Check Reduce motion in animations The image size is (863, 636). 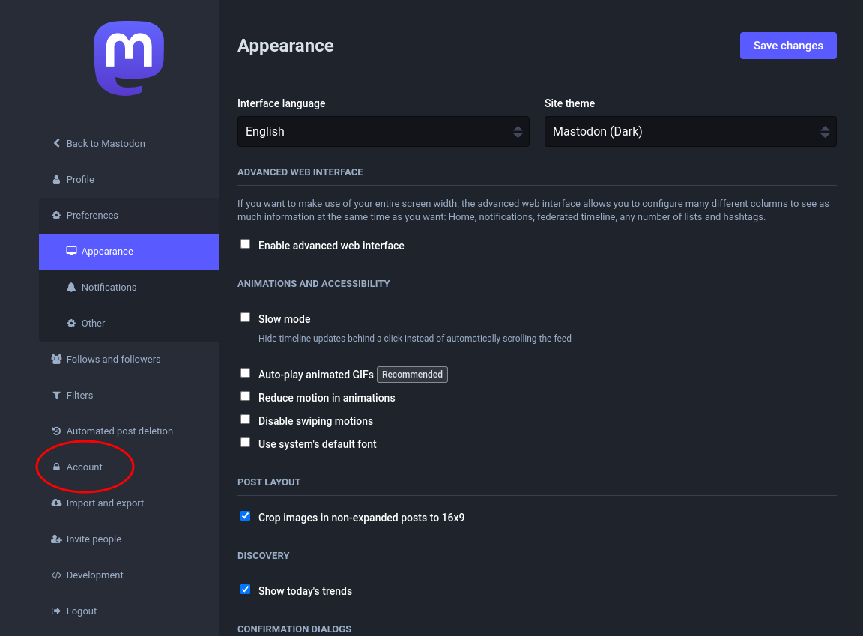pyautogui.click(x=246, y=396)
